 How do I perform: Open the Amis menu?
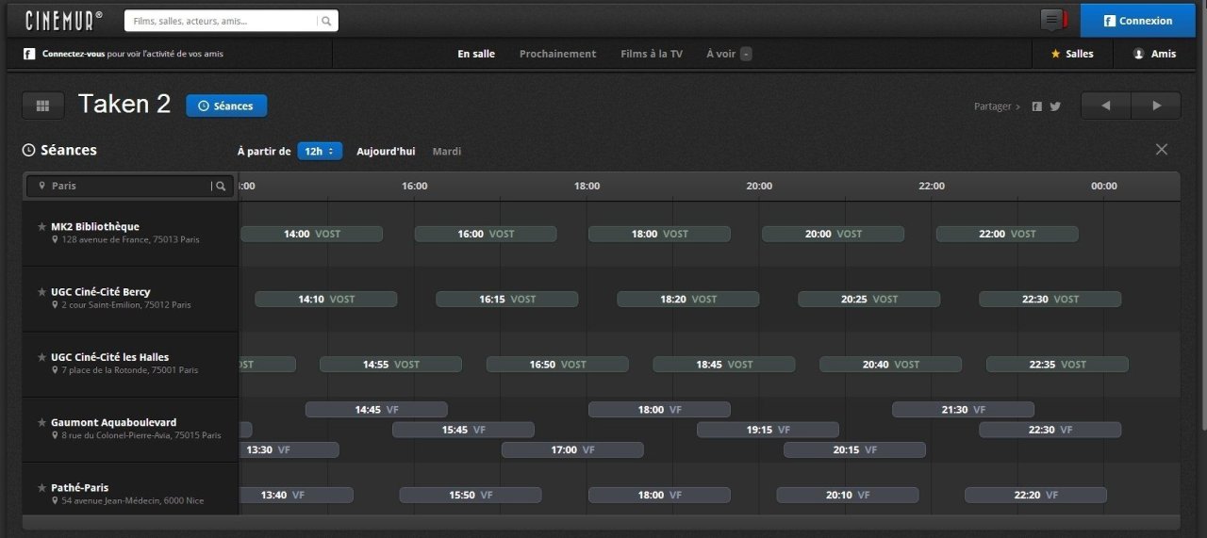(1155, 54)
